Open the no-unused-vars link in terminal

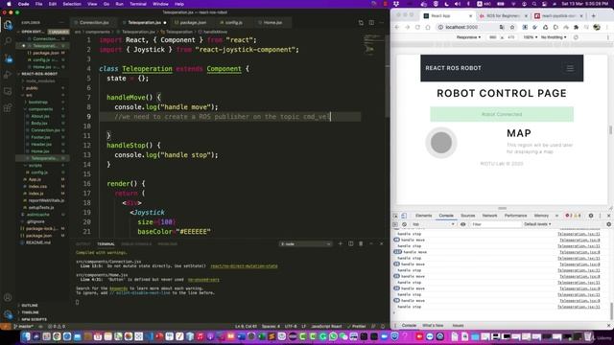203,280
